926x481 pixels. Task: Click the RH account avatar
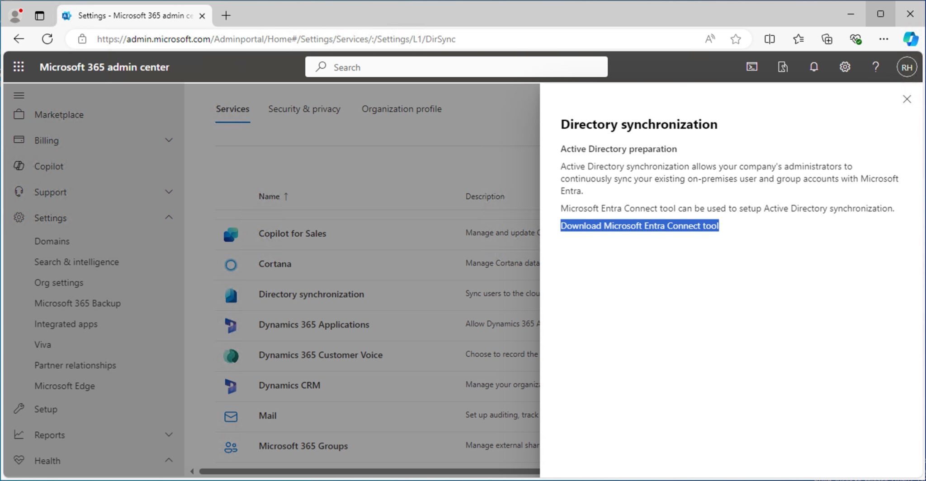click(x=906, y=66)
